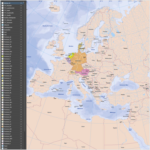Image resolution: width=150 pixels, height=150 pixels.
Task: Click thumbnail of Provinzen_BY layer
Action: (x=2, y=126)
